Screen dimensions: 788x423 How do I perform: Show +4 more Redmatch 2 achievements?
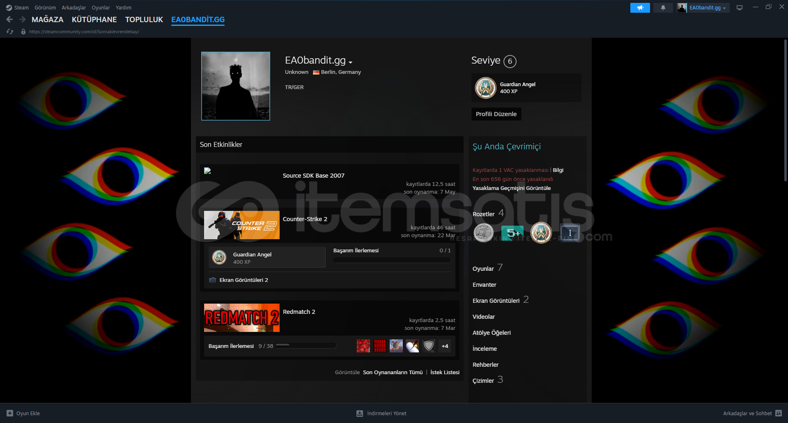445,346
